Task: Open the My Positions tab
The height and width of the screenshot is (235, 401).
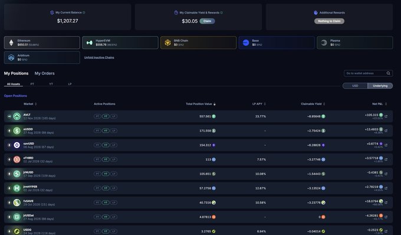Action: click(x=16, y=73)
